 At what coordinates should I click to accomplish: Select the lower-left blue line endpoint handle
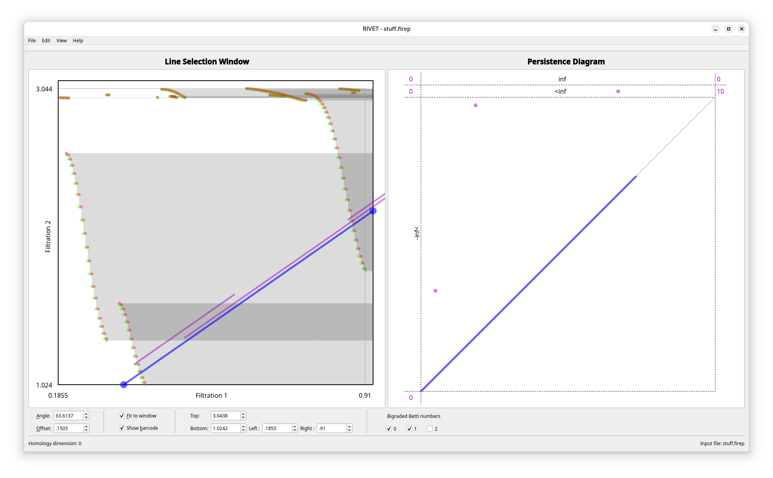pos(124,385)
